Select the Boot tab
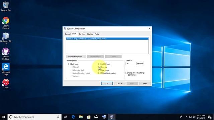 coord(74,34)
